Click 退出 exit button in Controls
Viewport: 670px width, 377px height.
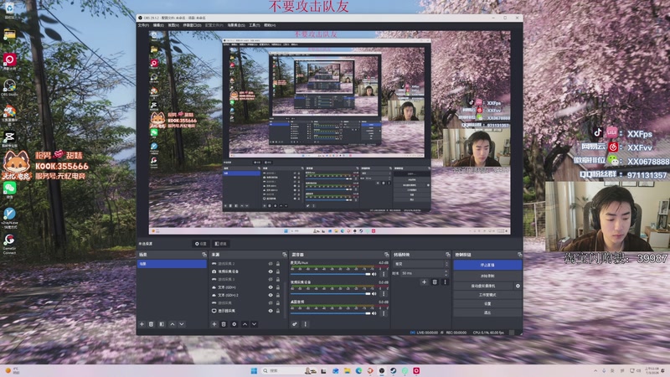(x=487, y=312)
